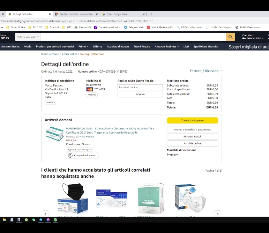Click the Compralo di nuovo button

82,155
